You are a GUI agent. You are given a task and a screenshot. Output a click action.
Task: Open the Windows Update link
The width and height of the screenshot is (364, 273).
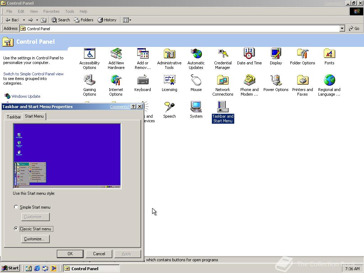tap(26, 96)
